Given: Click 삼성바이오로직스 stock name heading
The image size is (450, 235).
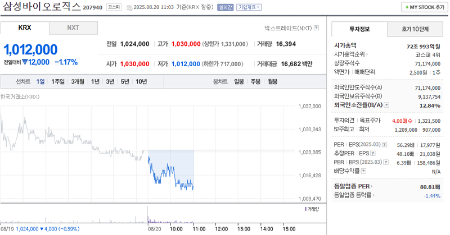Looking at the screenshot, I should (42, 7).
